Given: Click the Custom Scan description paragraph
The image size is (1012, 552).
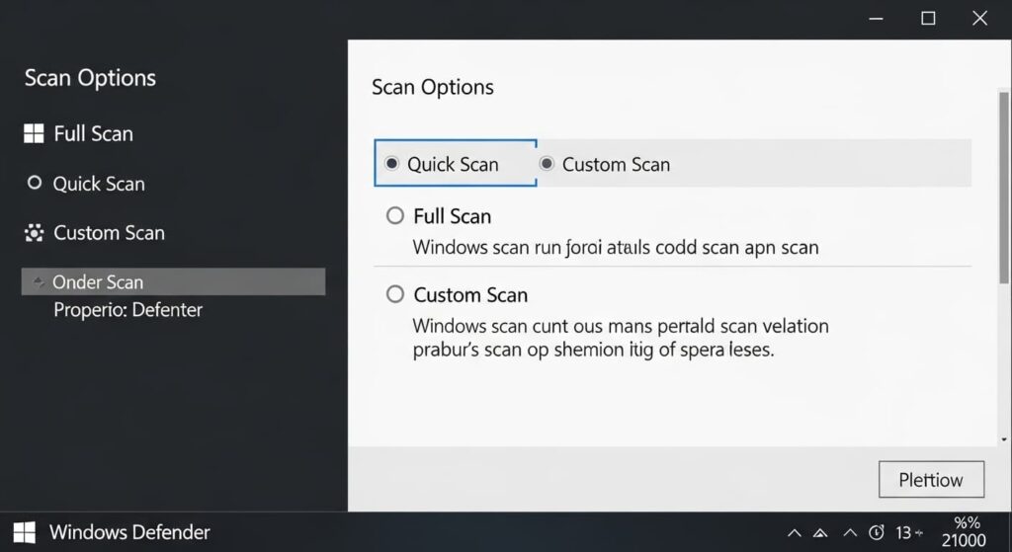Looking at the screenshot, I should 621,338.
